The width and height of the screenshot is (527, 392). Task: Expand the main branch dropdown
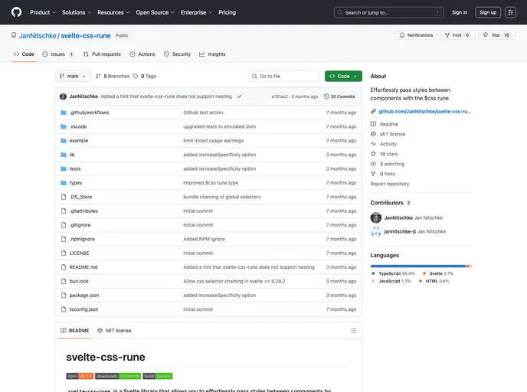tap(73, 77)
